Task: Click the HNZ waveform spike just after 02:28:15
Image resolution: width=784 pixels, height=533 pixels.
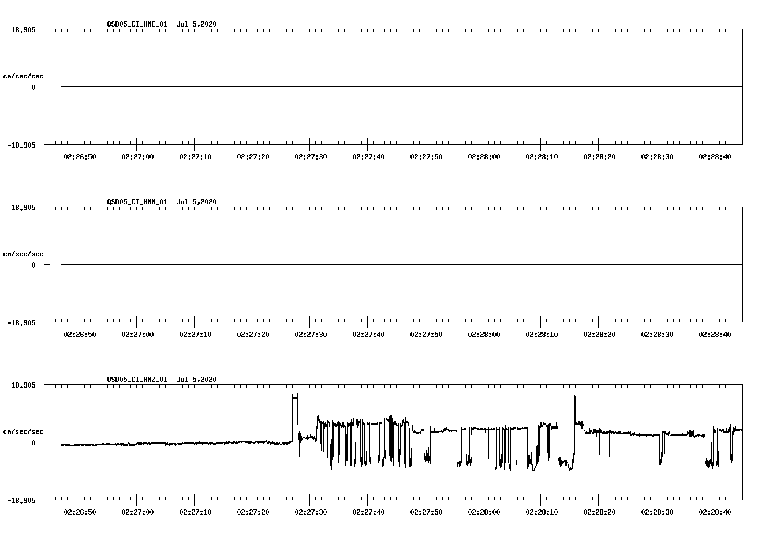Action: coord(575,410)
